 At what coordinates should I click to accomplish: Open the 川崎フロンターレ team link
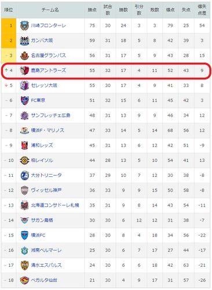49,26
